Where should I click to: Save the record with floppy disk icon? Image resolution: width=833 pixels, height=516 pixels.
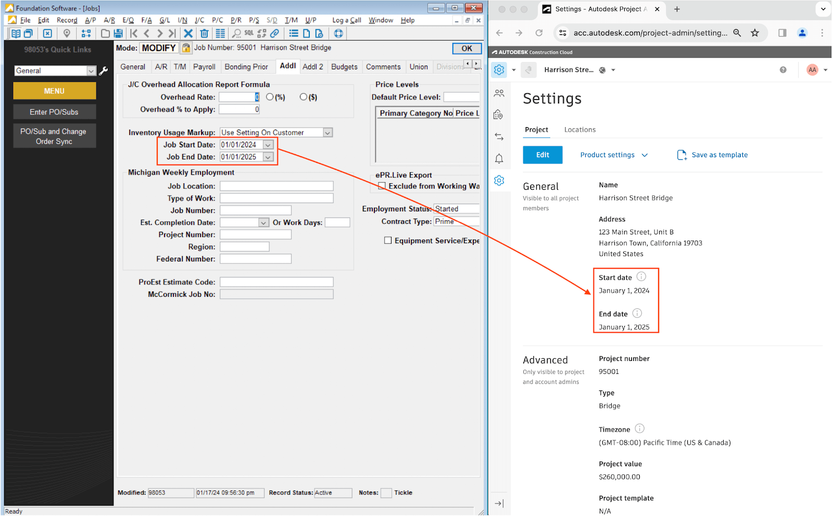118,33
